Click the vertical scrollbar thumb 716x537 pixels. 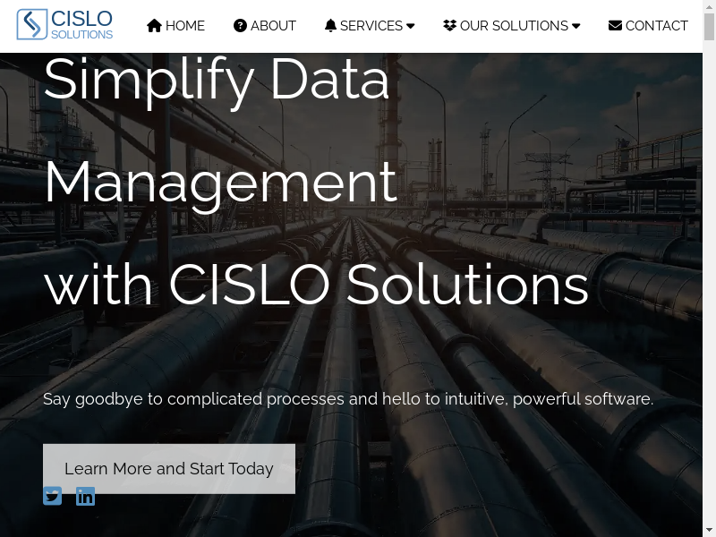[709, 27]
